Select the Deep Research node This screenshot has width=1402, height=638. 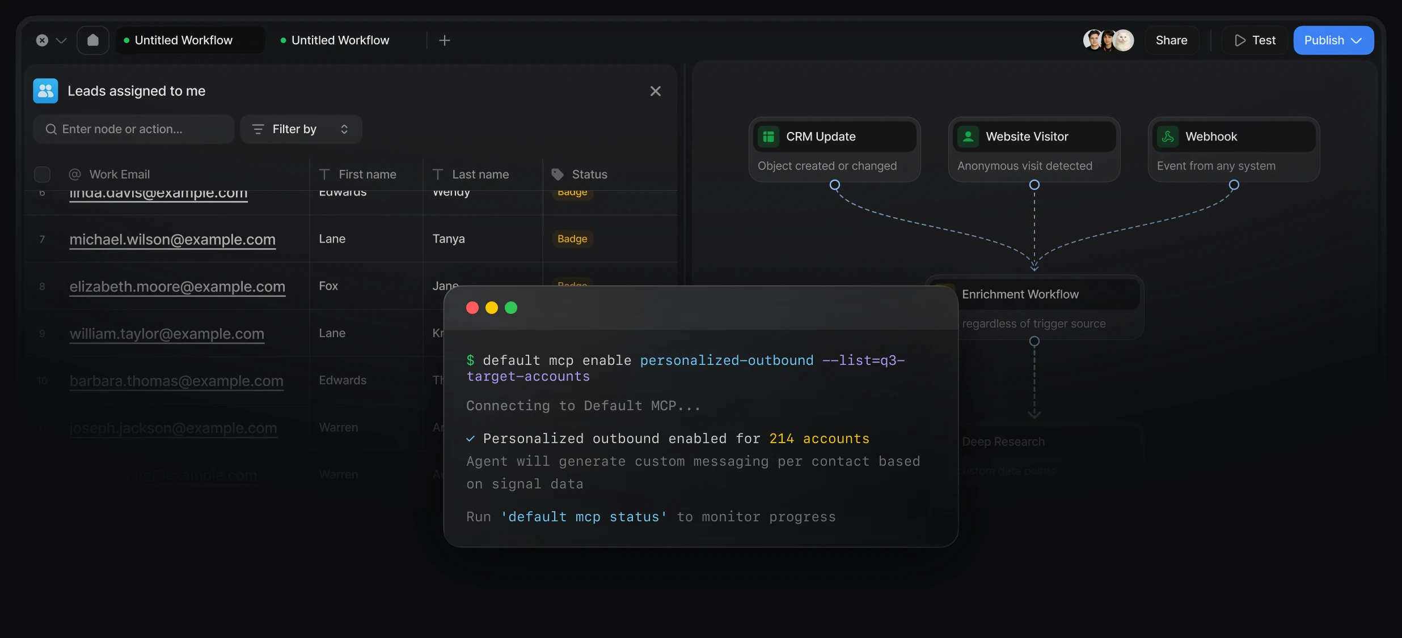(x=1050, y=454)
